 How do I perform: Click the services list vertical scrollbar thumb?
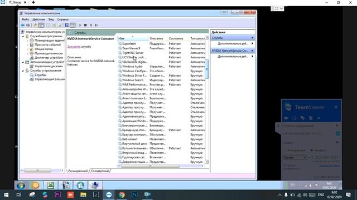207,69
